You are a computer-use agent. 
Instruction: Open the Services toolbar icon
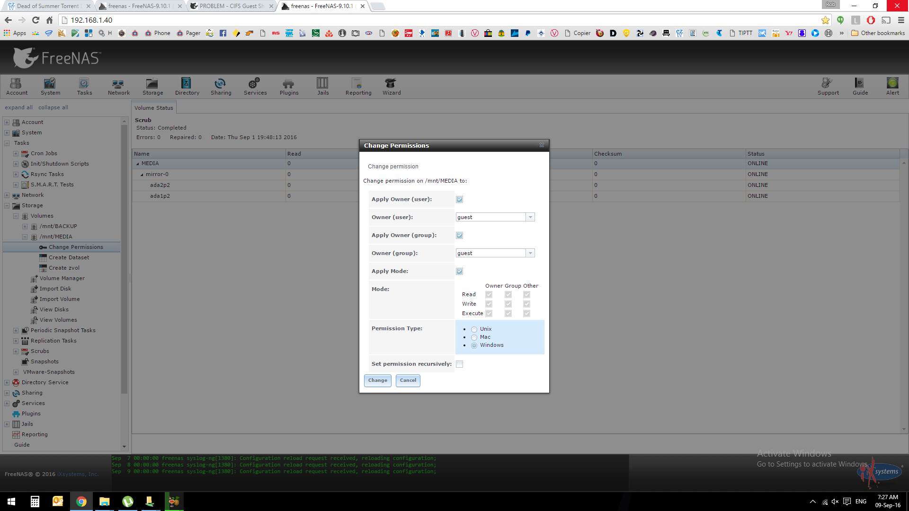(255, 87)
